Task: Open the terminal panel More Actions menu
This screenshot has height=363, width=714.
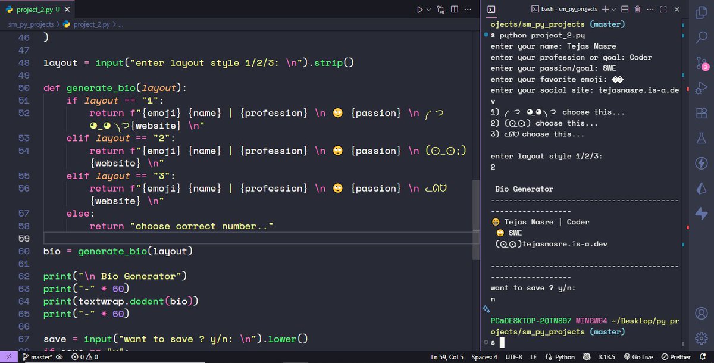Action: point(650,9)
